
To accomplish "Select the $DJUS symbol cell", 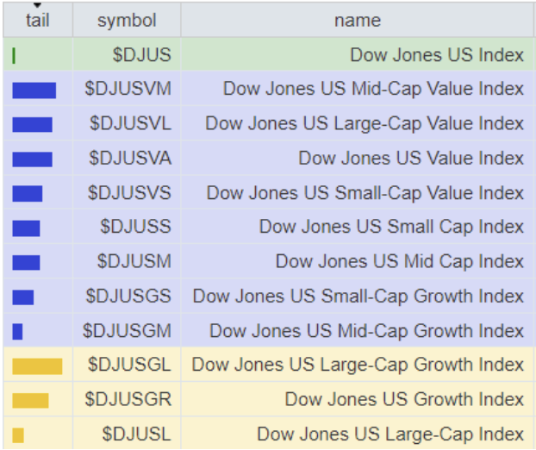I will pyautogui.click(x=142, y=55).
